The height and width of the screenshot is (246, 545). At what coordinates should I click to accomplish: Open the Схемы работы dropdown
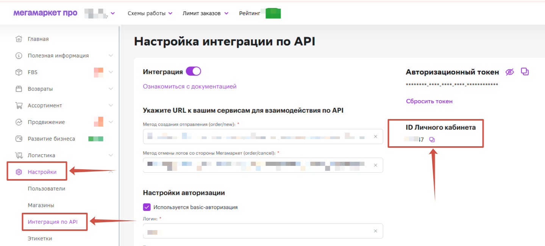point(150,13)
